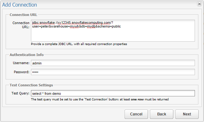
Task: Click the Add Connection dialog title
Action: 19,5
